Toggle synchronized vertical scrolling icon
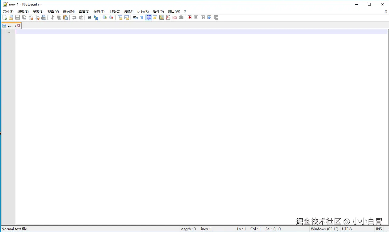This screenshot has height=232, width=389. 120,18
